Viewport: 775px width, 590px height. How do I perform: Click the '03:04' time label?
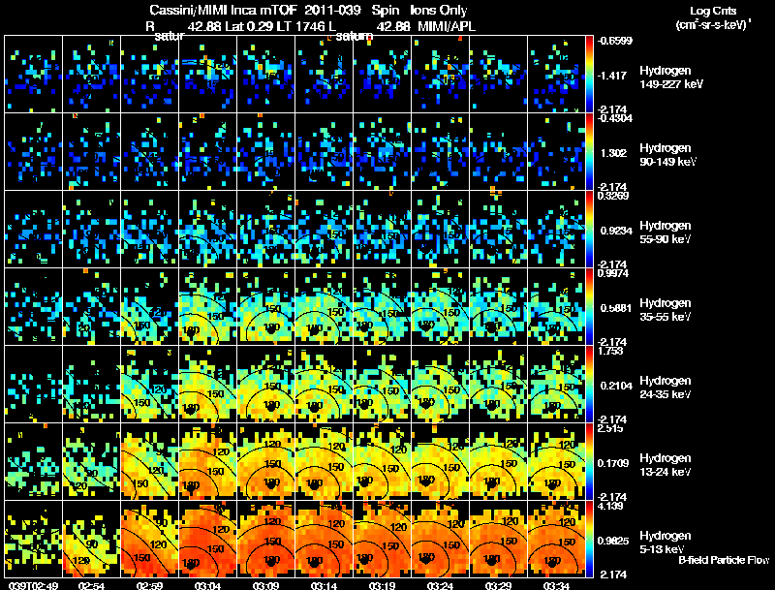207,586
